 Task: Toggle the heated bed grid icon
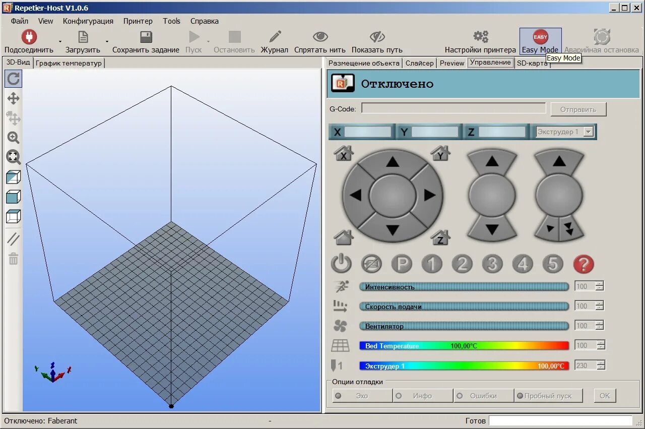(x=340, y=346)
